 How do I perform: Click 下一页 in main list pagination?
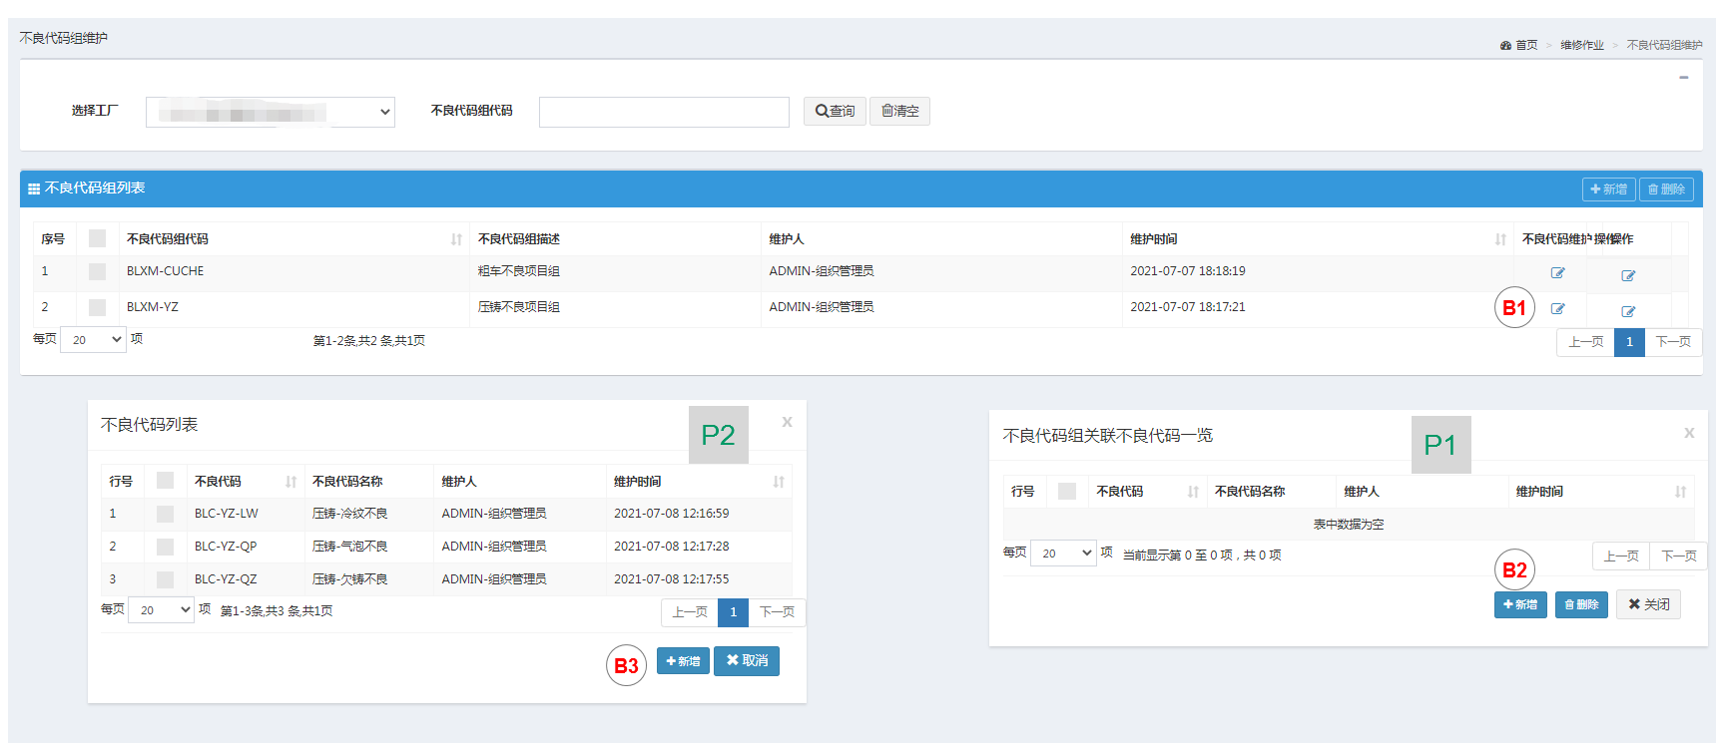pyautogui.click(x=1673, y=342)
